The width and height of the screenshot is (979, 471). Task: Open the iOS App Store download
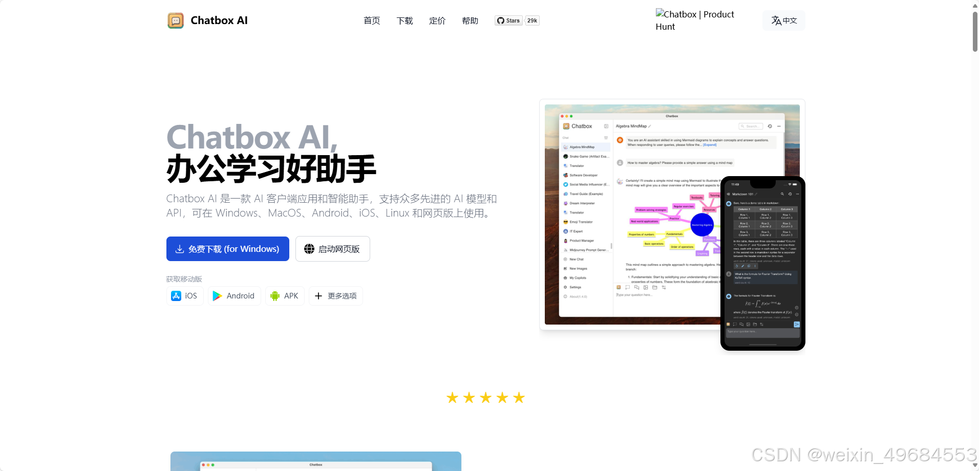[185, 296]
